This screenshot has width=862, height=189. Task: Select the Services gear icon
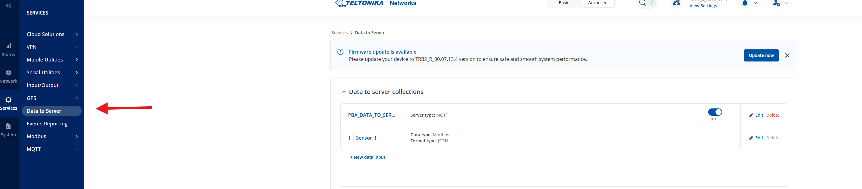coord(9,100)
